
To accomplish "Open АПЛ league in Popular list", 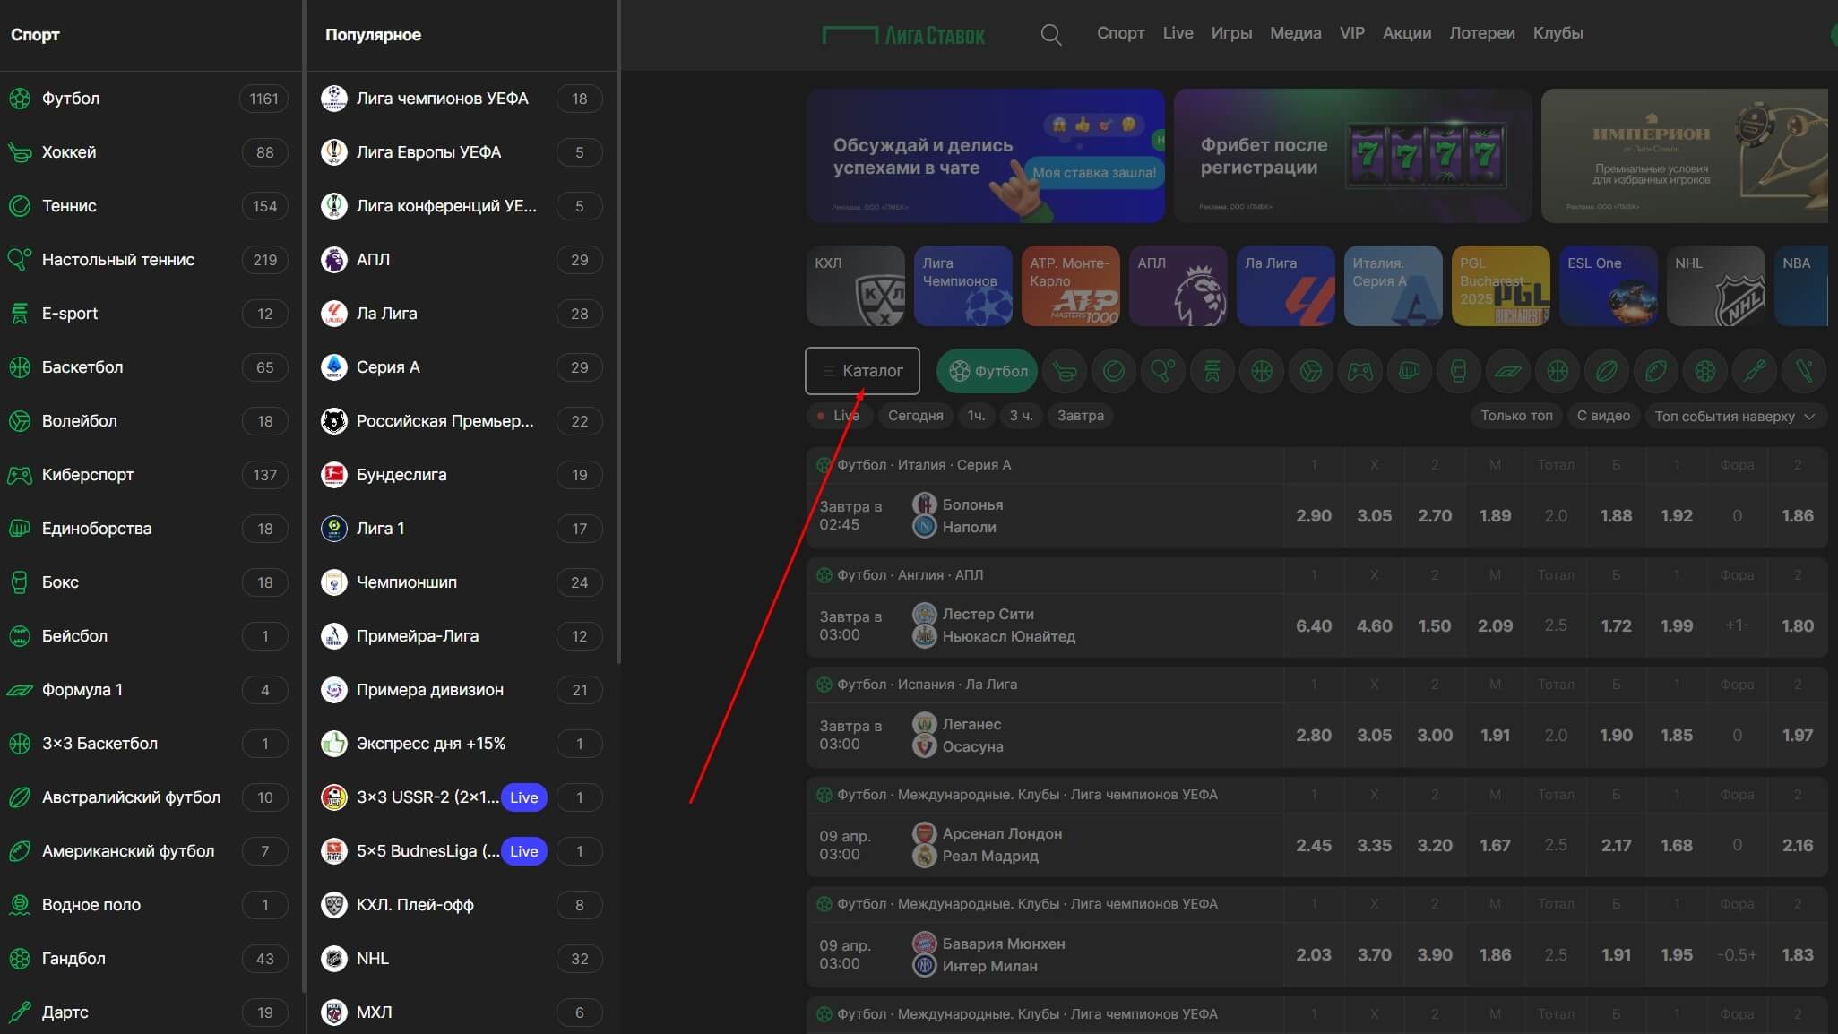I will coord(462,260).
